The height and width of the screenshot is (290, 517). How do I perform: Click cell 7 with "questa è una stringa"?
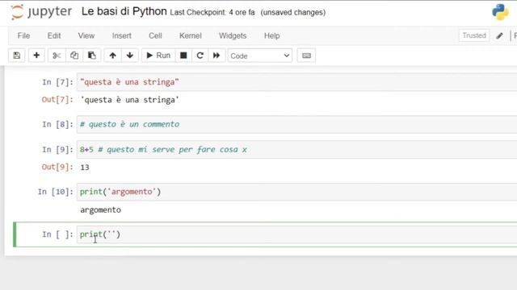tap(296, 82)
